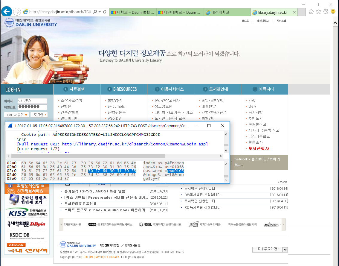Click left arrow of partner logo carousel
Viewport: 339px width, 266px height.
point(62,224)
